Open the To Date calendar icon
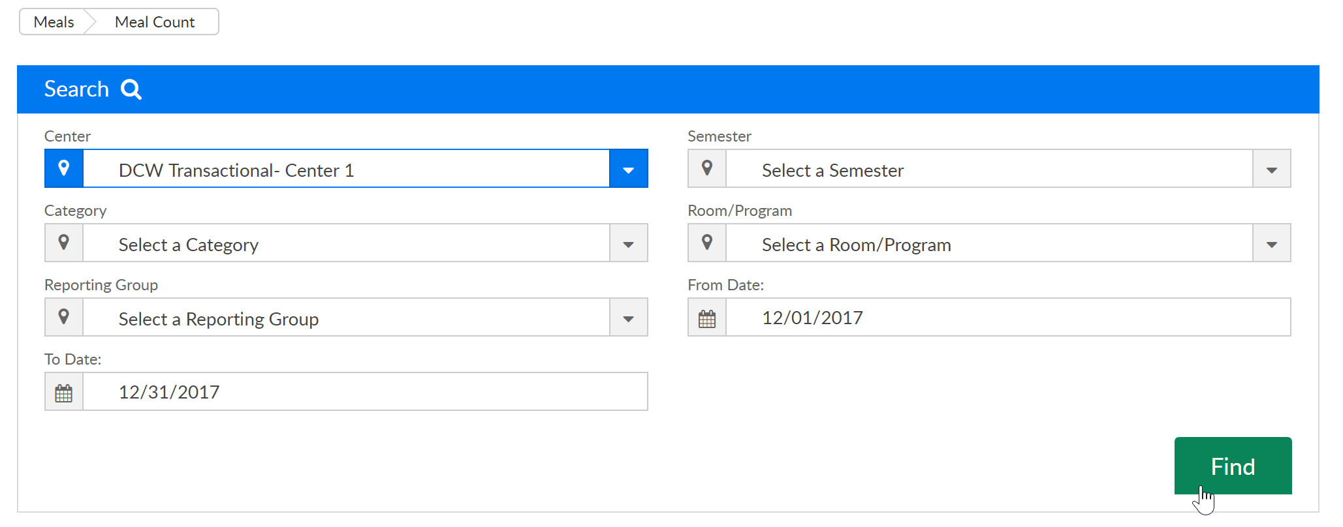 click(x=64, y=393)
